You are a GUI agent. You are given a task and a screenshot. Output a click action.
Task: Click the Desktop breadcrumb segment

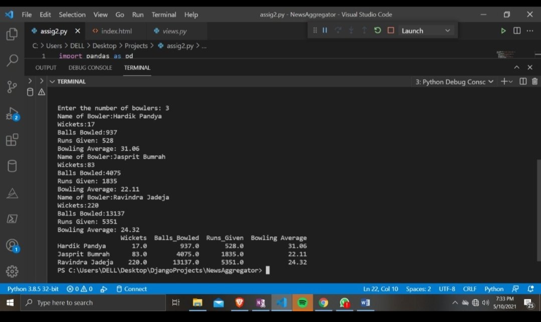click(x=104, y=46)
